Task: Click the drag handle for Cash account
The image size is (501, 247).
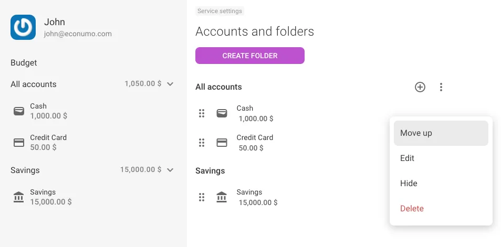Action: (x=202, y=113)
